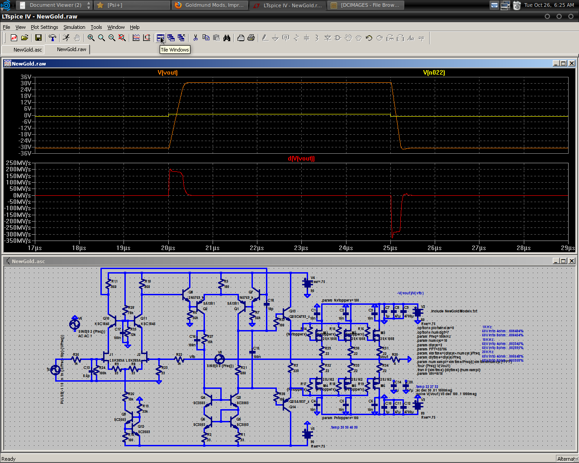Open the Simulation menu

[x=74, y=27]
